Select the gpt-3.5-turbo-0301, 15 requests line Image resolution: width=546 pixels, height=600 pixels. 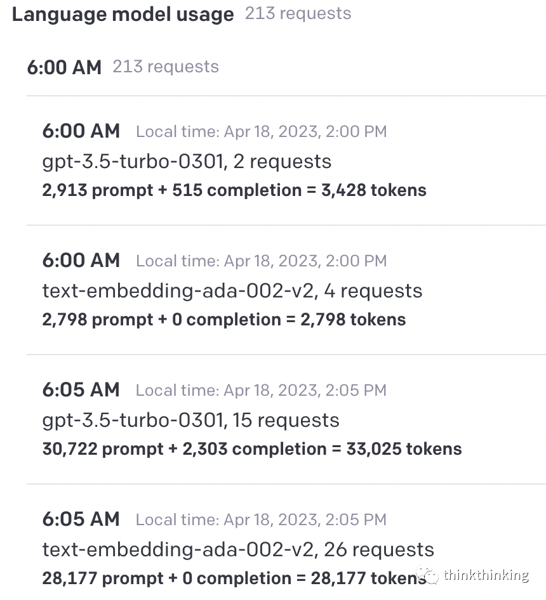pos(190,420)
